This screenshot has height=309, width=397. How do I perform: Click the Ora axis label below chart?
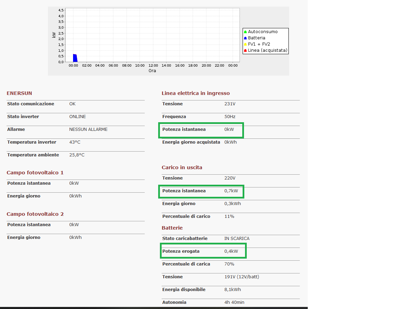(152, 71)
